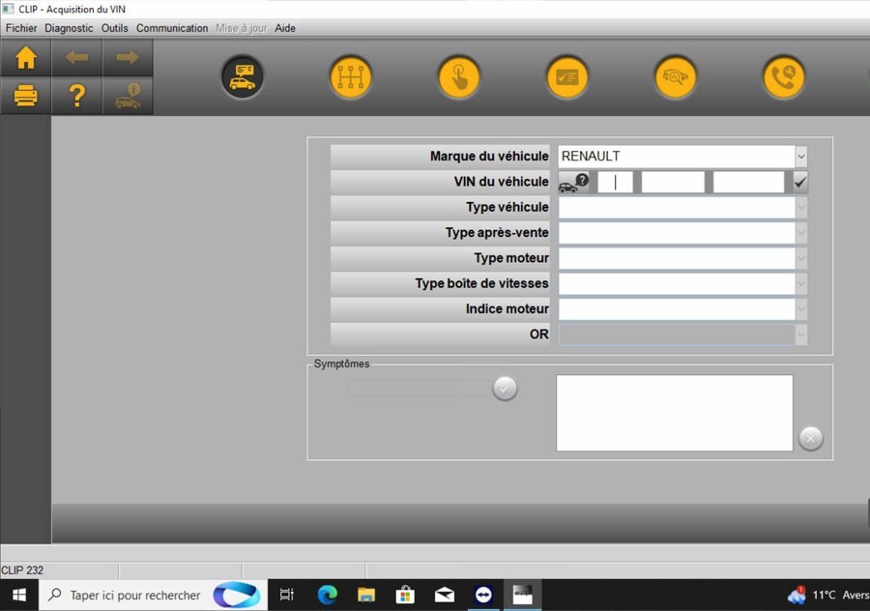Validate the VIN with the checkmark button

[x=800, y=182]
